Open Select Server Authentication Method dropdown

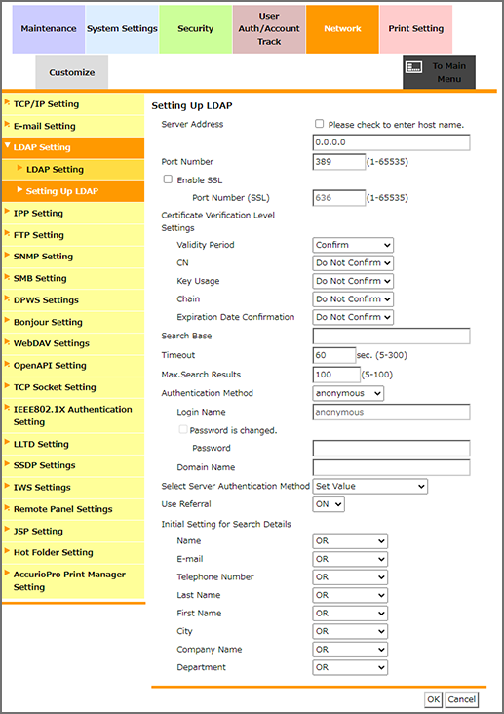(370, 487)
